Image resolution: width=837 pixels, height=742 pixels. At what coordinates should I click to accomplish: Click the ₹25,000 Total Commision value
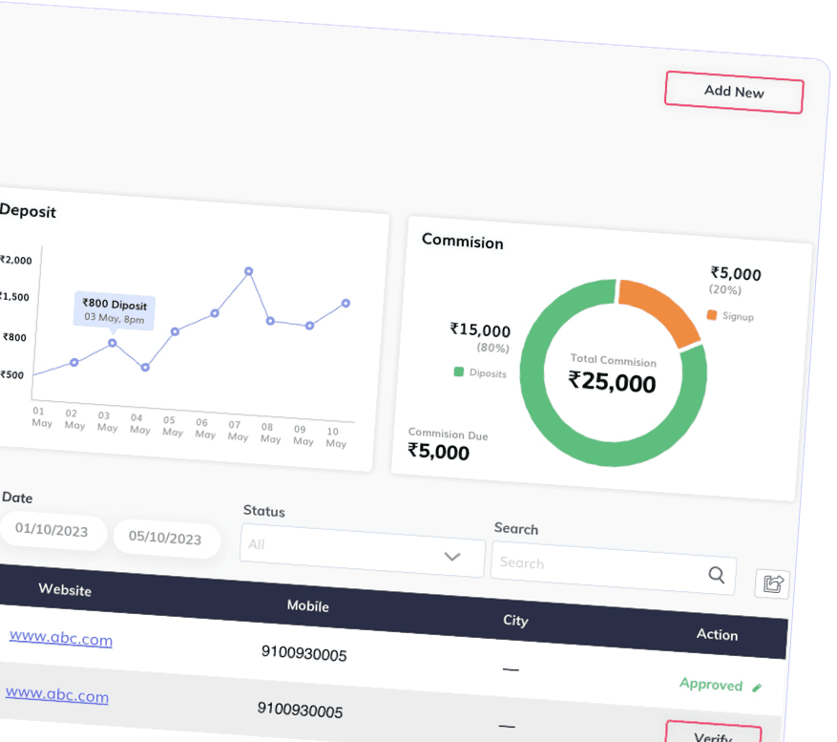[612, 382]
